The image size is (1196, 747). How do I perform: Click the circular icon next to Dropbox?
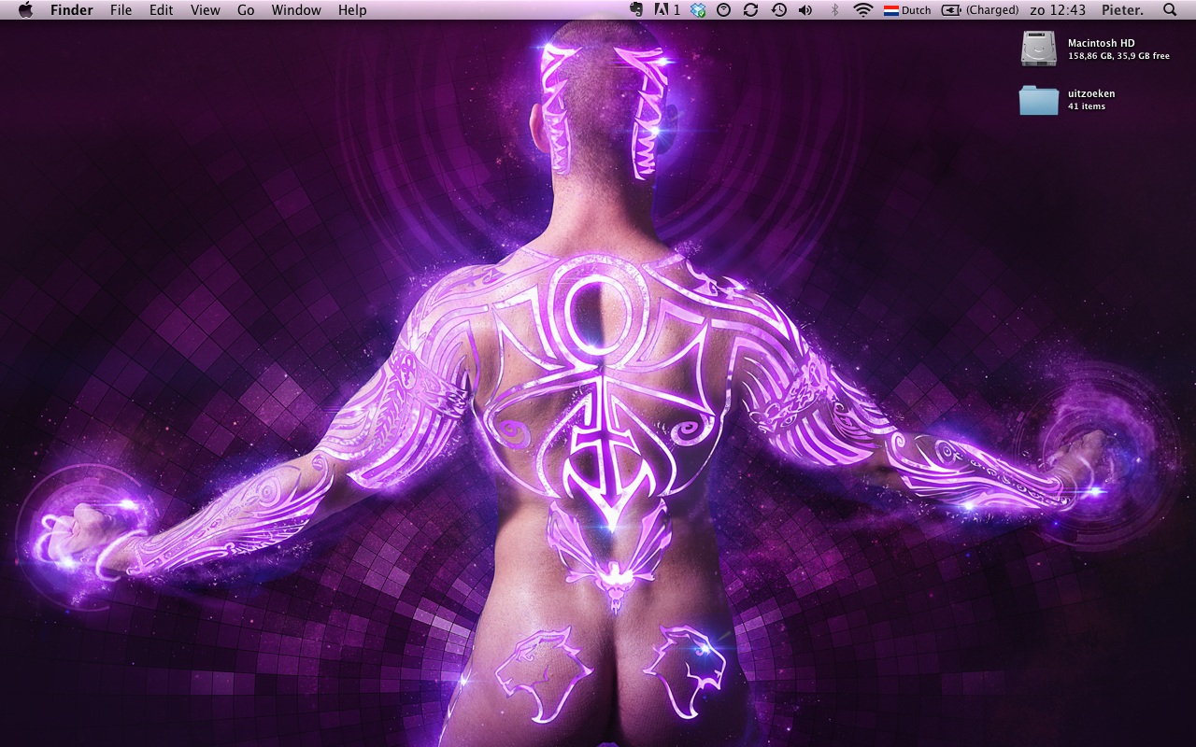click(724, 10)
